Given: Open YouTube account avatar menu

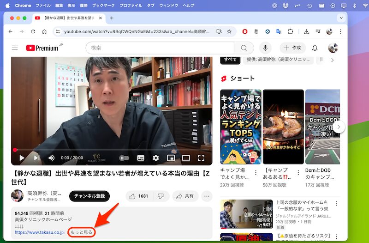Looking at the screenshot, I should point(333,48).
